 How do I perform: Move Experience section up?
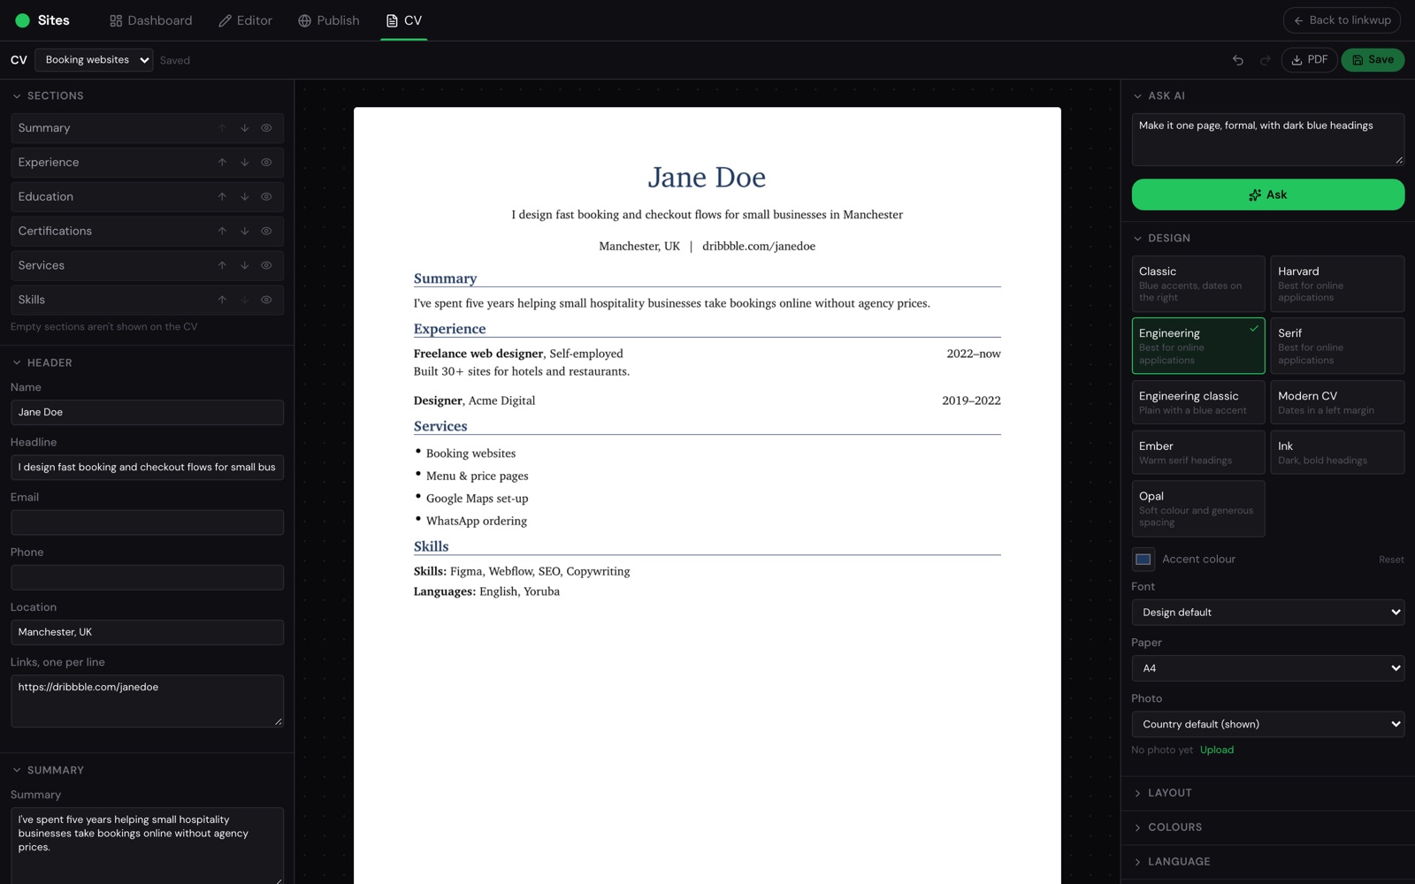click(x=222, y=163)
